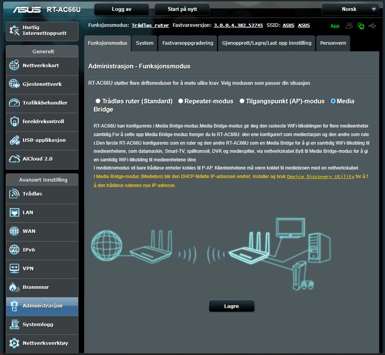This screenshot has width=385, height=355.
Task: Select Trådløs ruter (Standard) mode
Action: pos(98,101)
